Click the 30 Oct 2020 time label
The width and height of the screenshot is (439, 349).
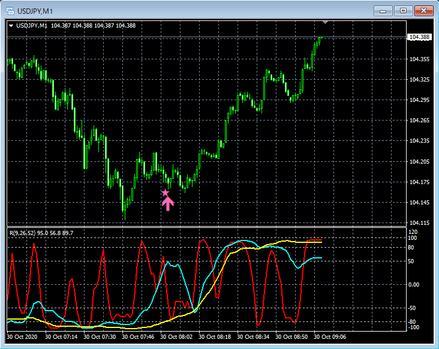22,336
